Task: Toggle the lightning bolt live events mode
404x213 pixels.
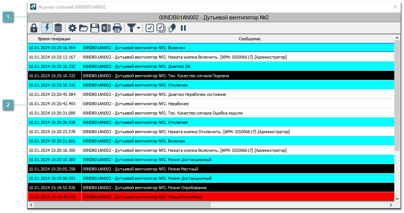Action: pos(47,28)
